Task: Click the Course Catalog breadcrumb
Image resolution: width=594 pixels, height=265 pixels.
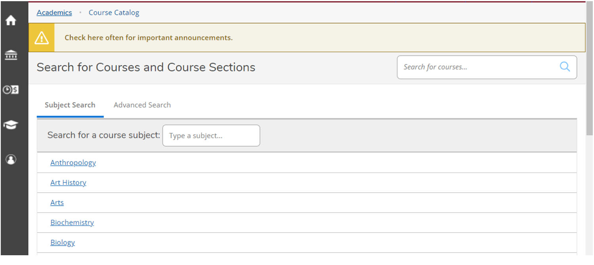Action: [x=114, y=13]
